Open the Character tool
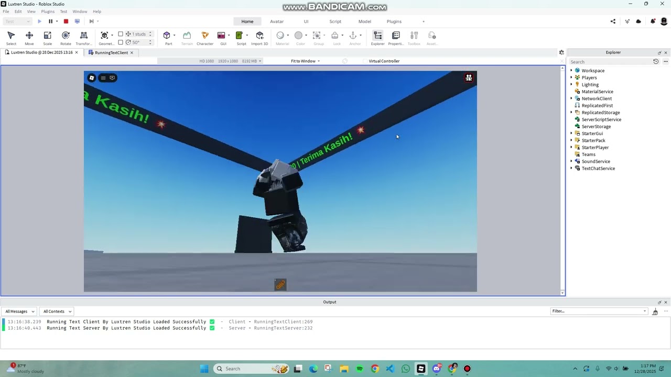671x377 pixels. 205,38
